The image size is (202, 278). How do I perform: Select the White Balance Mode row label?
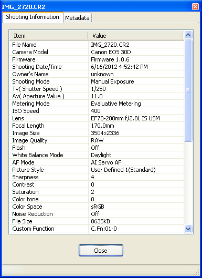(x=38, y=155)
